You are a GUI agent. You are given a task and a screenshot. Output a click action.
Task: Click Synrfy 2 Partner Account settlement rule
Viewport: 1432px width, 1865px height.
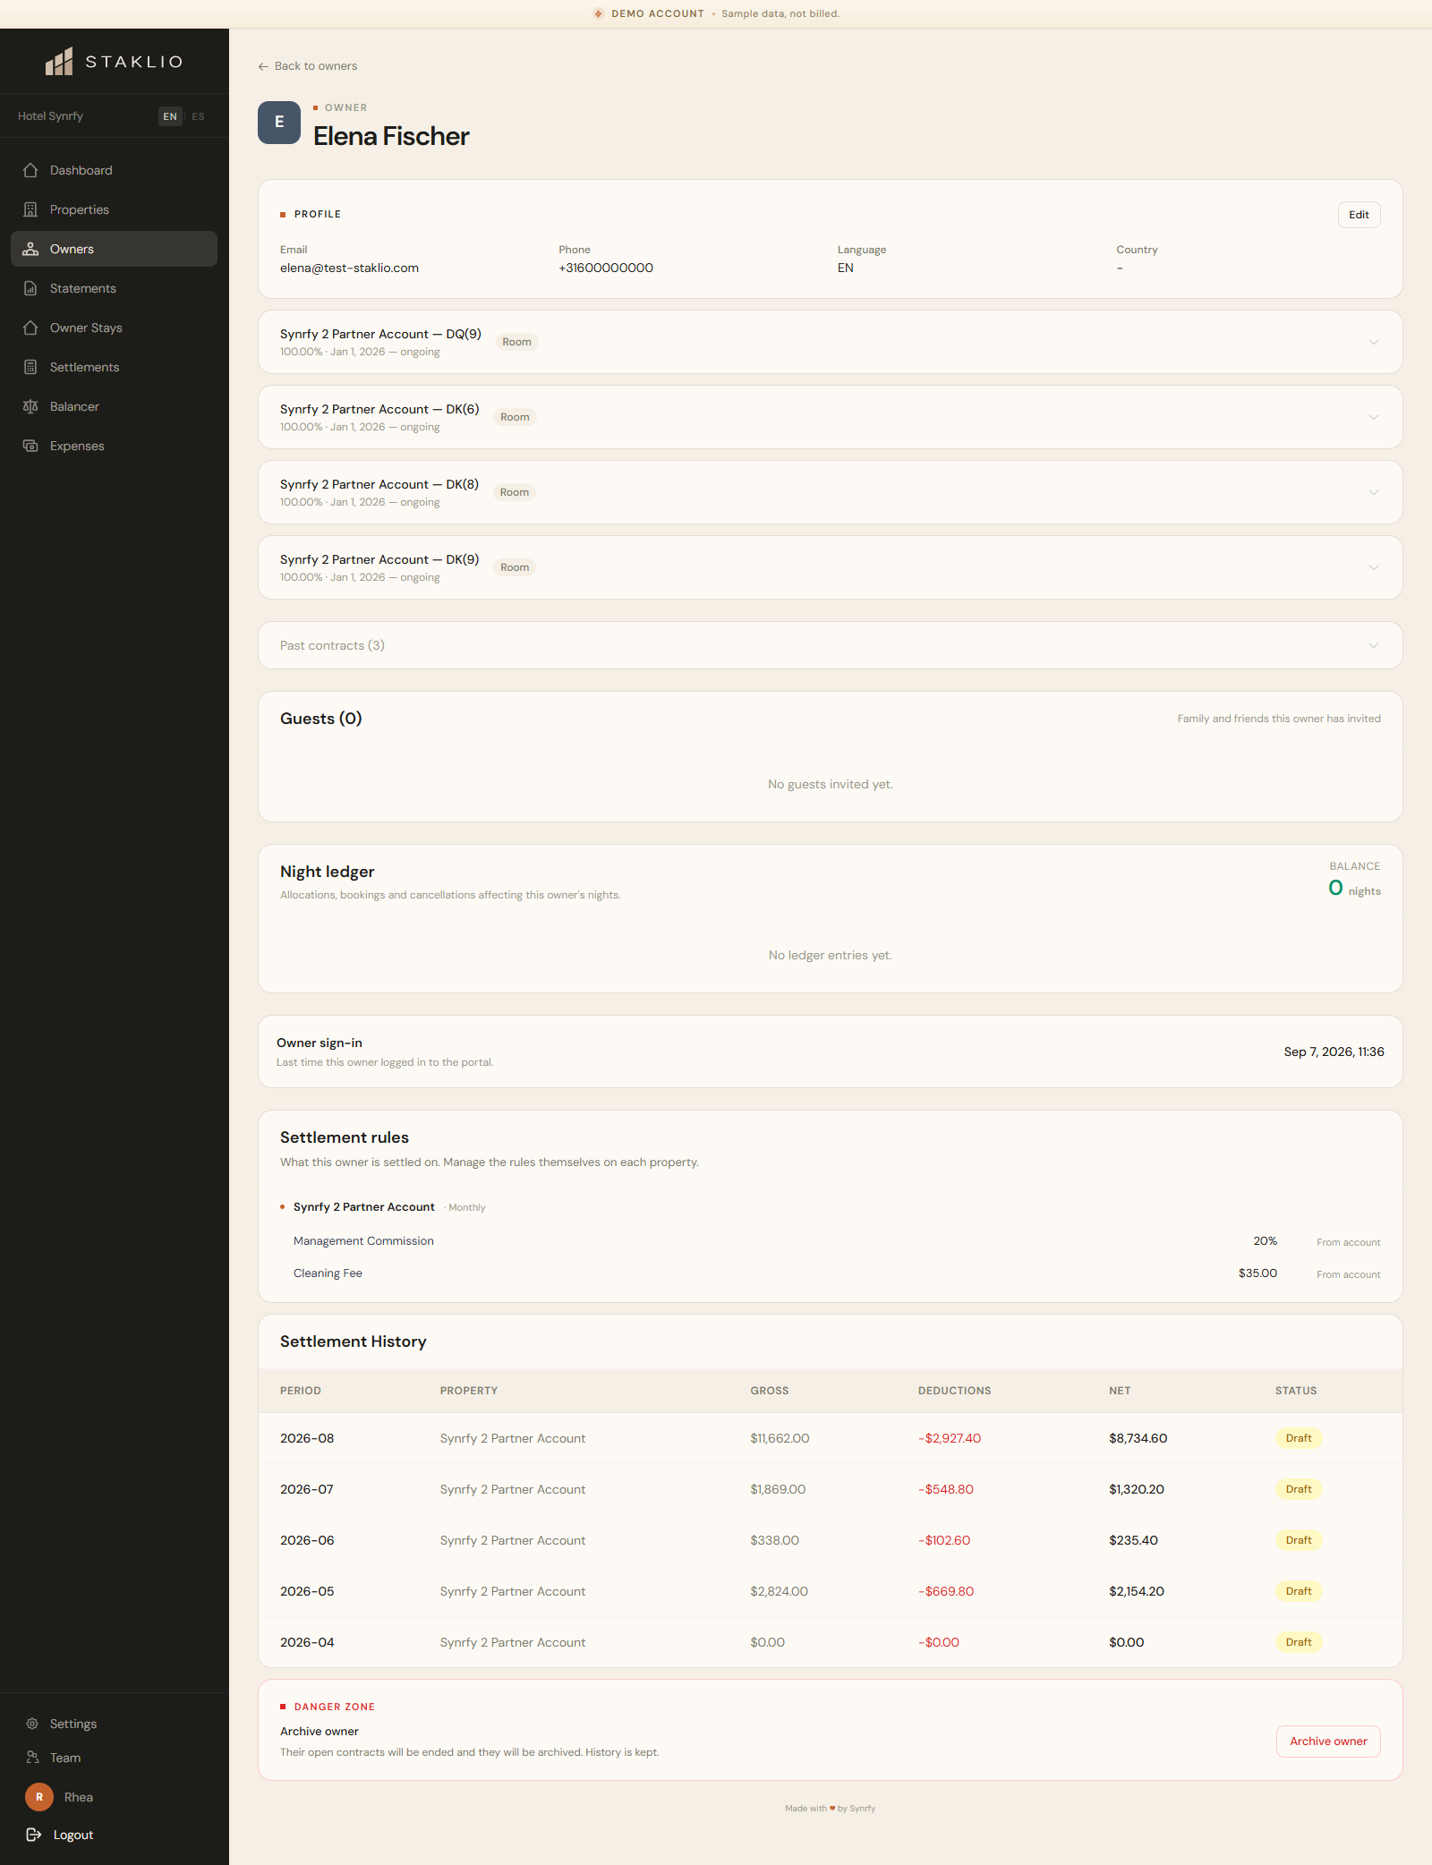coord(363,1207)
